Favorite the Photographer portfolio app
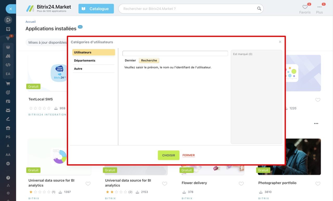Viewport: 333px width, 201px height. [318, 184]
